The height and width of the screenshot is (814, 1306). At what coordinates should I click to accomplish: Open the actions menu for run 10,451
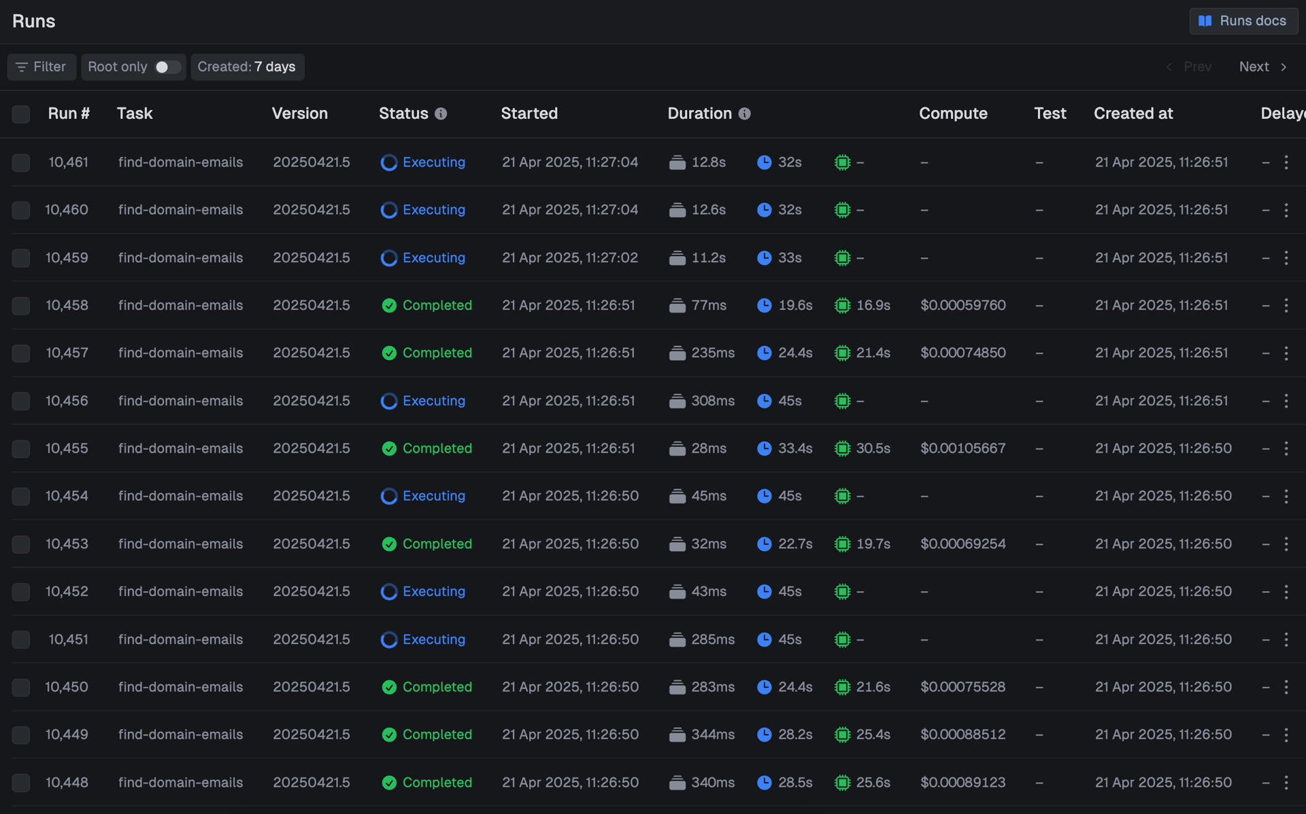click(x=1286, y=639)
